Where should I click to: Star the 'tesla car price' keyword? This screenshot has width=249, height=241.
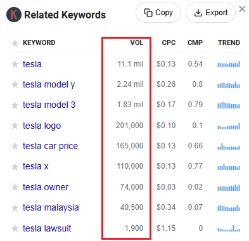click(15, 146)
